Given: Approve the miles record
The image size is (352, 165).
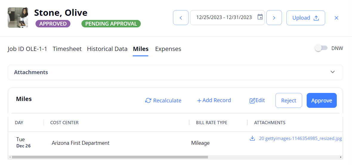Looking at the screenshot, I should click(x=322, y=100).
